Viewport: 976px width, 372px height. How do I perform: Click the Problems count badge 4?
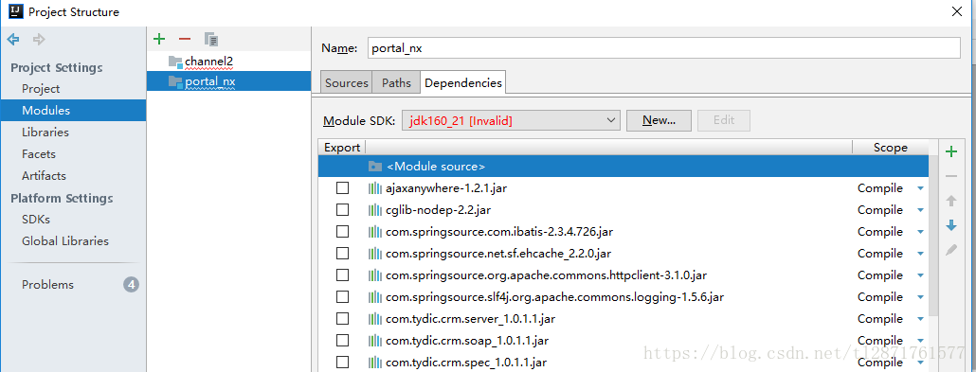131,285
